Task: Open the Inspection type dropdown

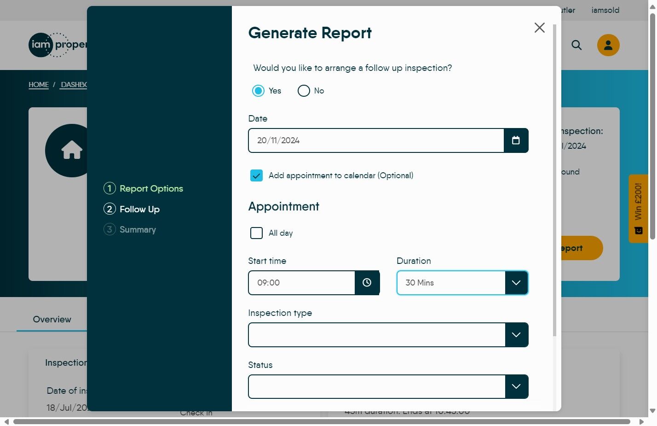Action: point(388,335)
